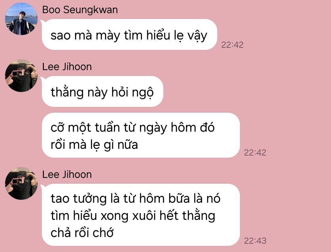Click the word "vậy" in Boo Seungkwan's message
The width and height of the screenshot is (331, 252).
(x=197, y=36)
